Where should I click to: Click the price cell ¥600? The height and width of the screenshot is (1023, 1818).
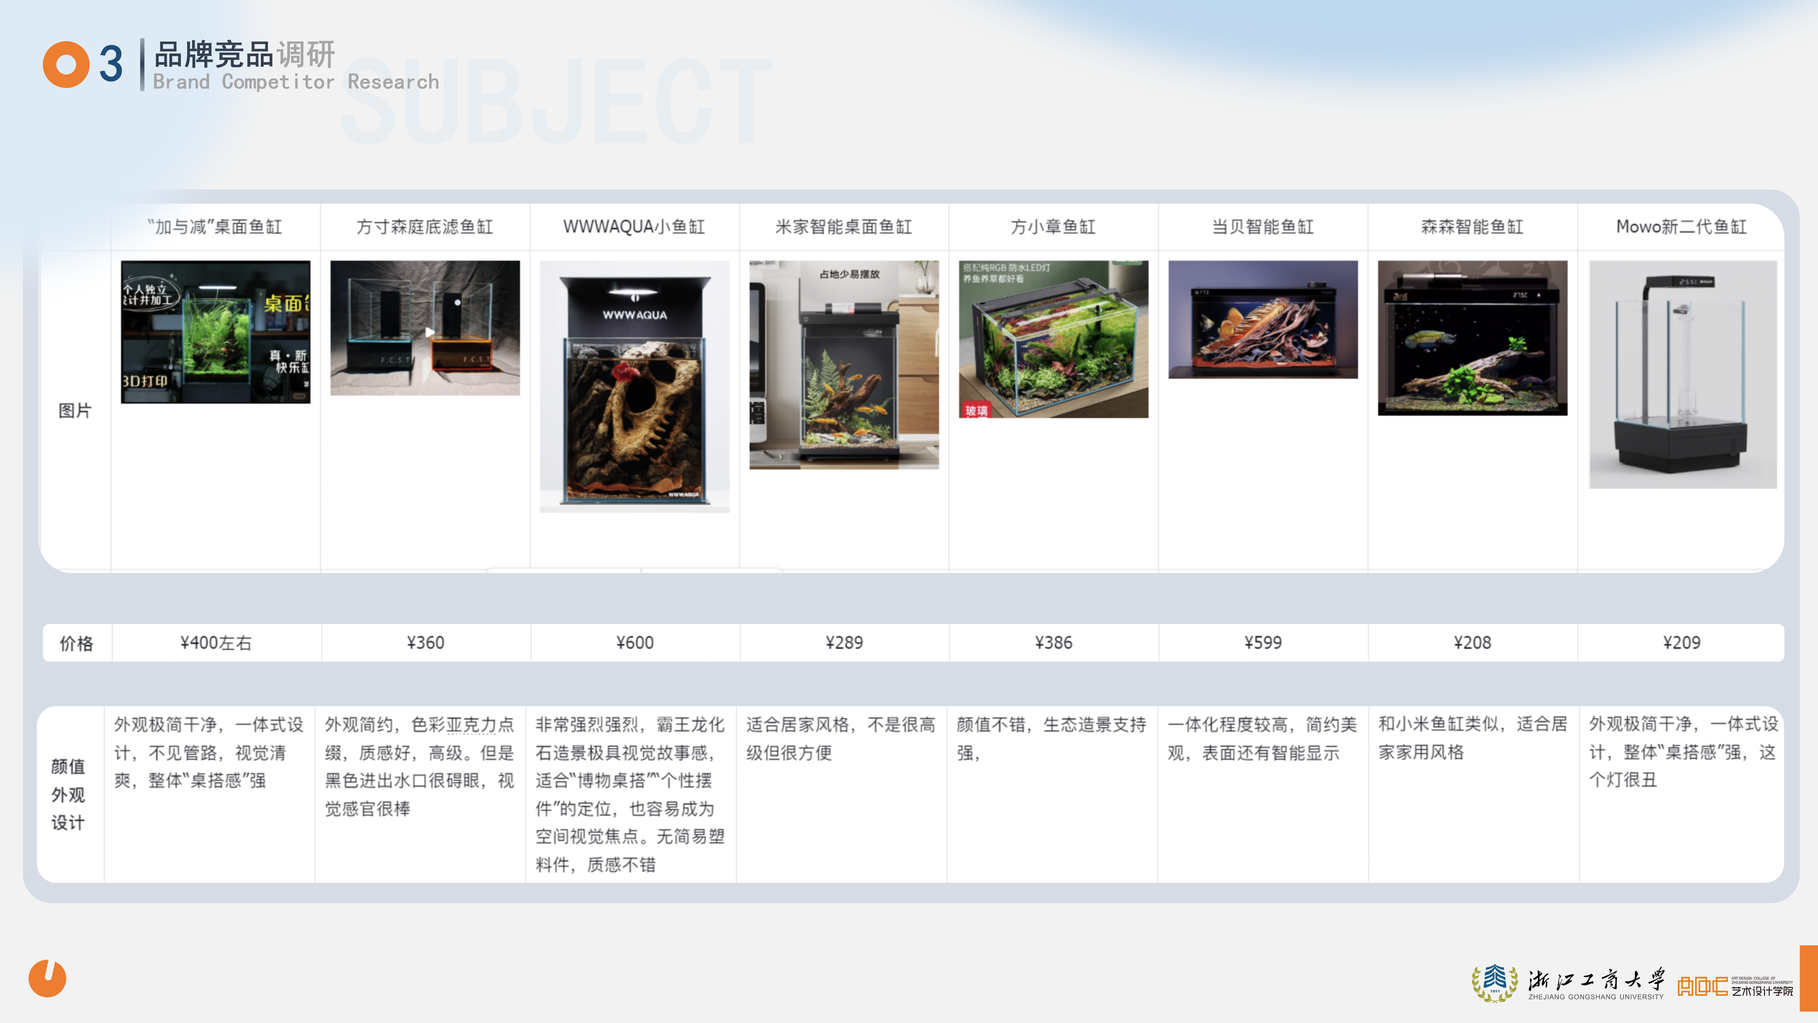coord(634,643)
